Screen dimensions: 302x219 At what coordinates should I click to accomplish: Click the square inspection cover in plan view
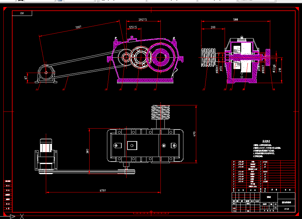click(132, 145)
